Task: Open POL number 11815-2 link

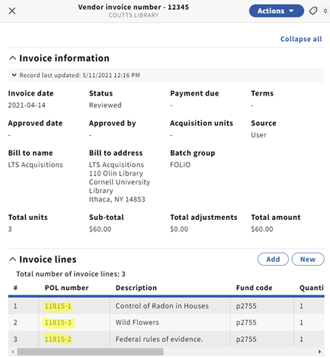Action: pos(58,339)
